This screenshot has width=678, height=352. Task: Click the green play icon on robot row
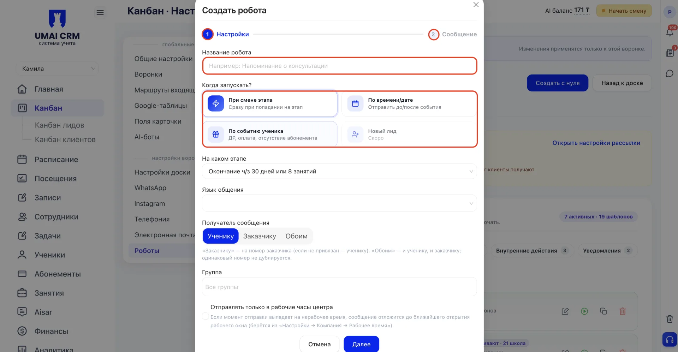point(584,311)
